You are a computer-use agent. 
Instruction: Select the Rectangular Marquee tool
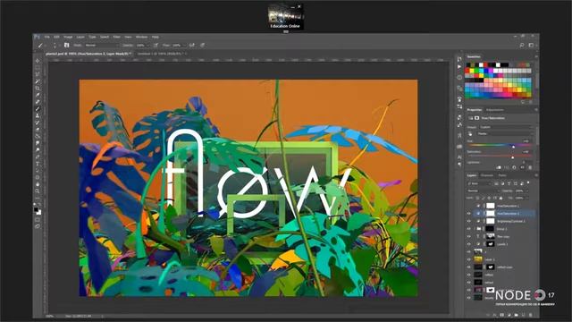(38, 68)
